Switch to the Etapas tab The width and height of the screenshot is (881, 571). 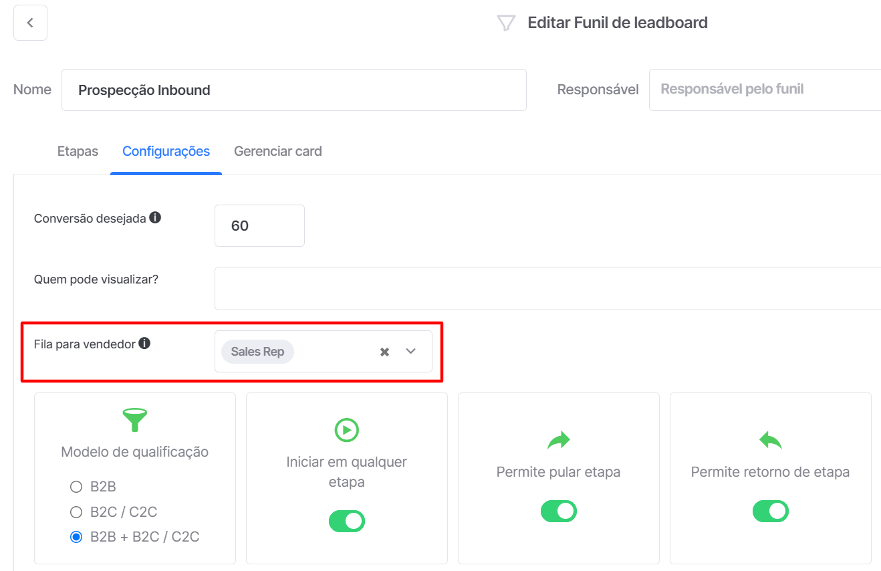pos(78,151)
